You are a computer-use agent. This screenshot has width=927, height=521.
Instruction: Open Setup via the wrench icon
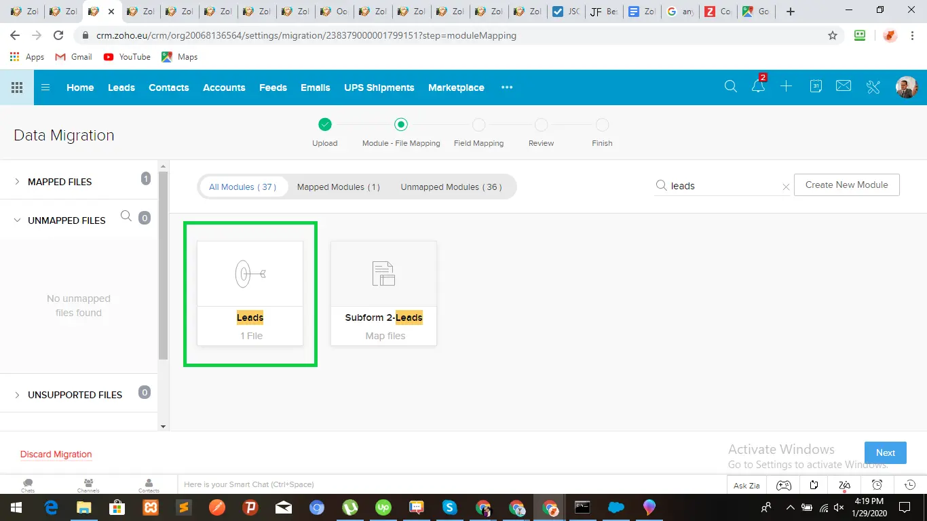coord(873,87)
